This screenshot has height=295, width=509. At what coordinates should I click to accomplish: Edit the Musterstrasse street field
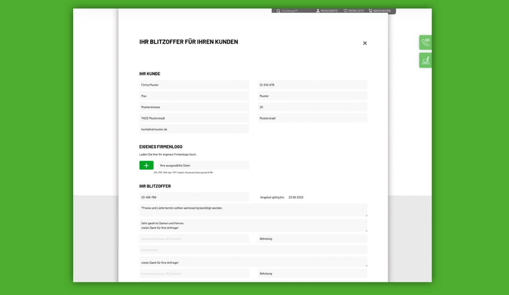click(x=194, y=107)
